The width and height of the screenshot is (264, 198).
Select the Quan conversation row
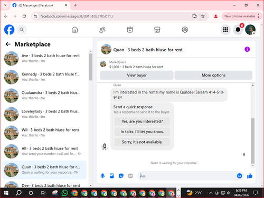[x=44, y=169]
